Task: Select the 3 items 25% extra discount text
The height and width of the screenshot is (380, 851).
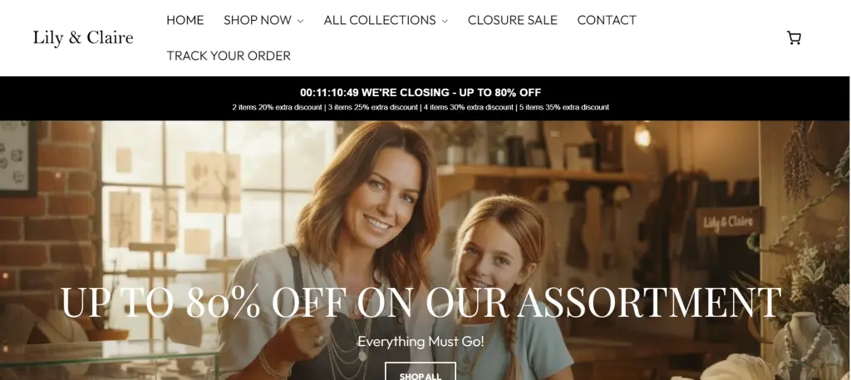Action: [x=373, y=107]
